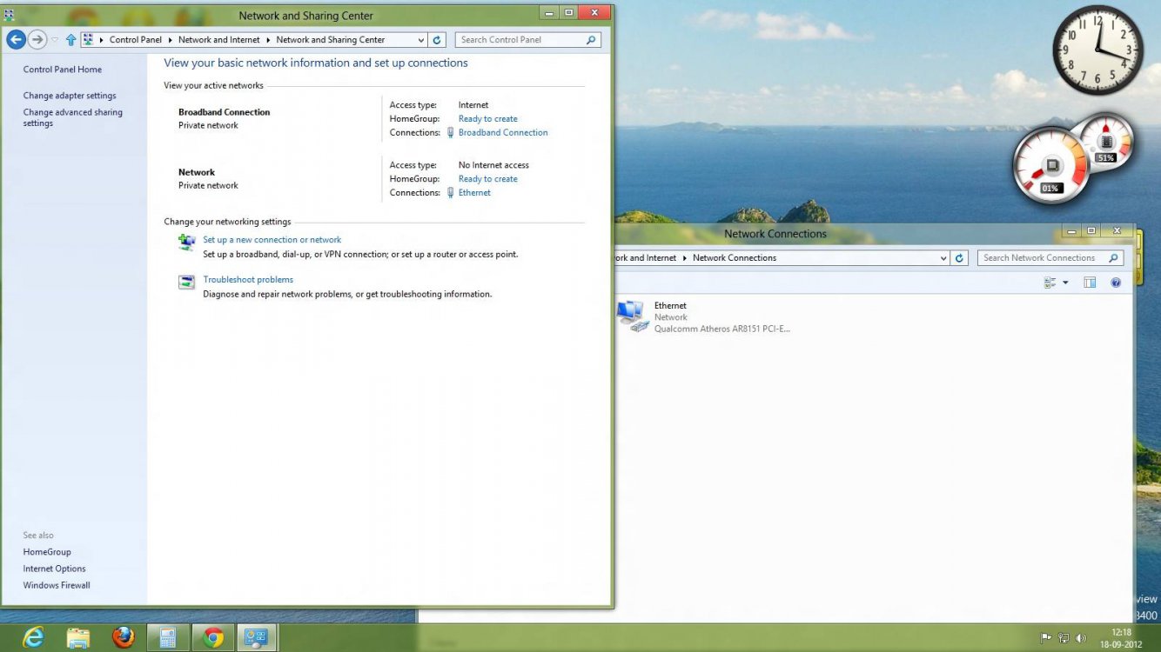This screenshot has height=652, width=1161.
Task: Open Control Panel Home
Action: pyautogui.click(x=63, y=70)
